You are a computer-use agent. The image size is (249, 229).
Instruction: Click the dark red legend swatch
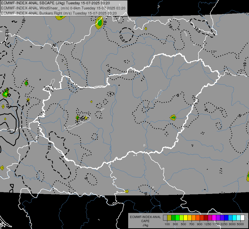point(206,218)
